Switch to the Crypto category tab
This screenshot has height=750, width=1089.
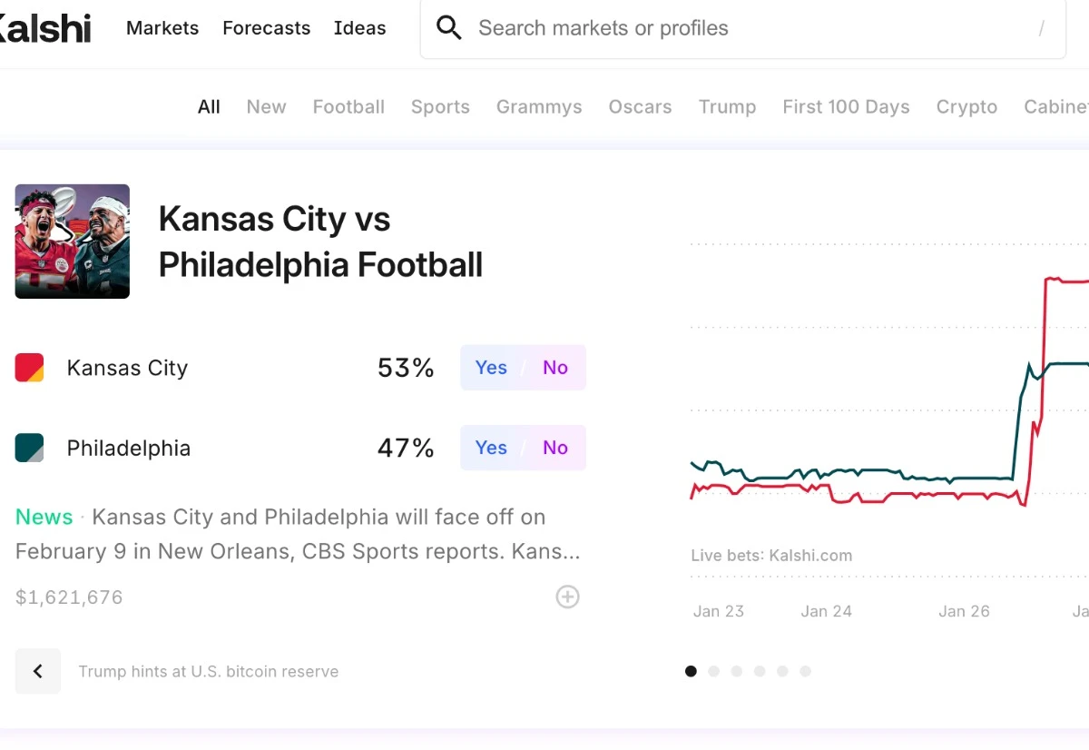(x=966, y=107)
